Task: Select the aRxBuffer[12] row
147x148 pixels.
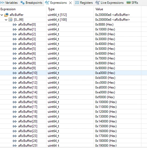Action: pyautogui.click(x=73, y=83)
